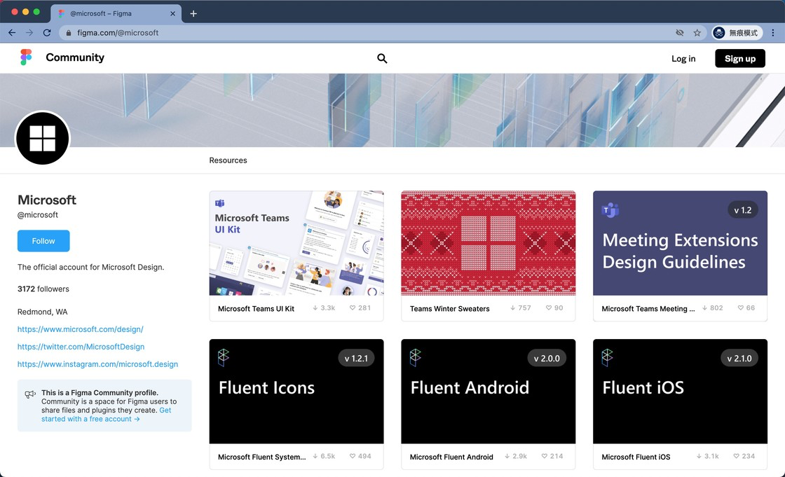Image resolution: width=785 pixels, height=477 pixels.
Task: Click the lock icon in the address bar
Action: click(x=69, y=32)
